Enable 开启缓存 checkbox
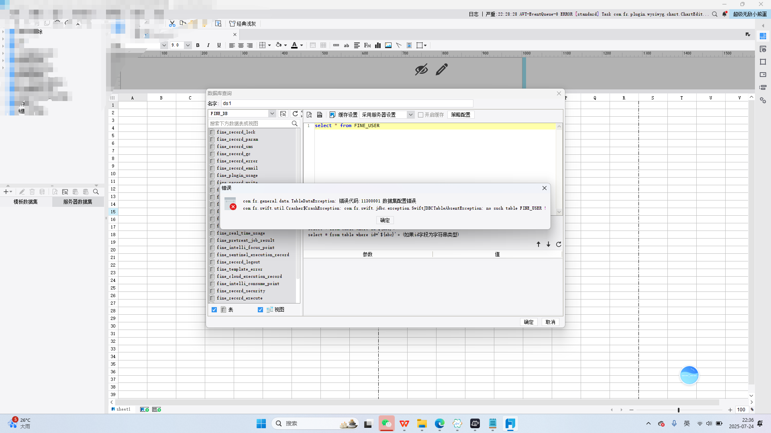Viewport: 771px width, 433px height. [x=421, y=115]
